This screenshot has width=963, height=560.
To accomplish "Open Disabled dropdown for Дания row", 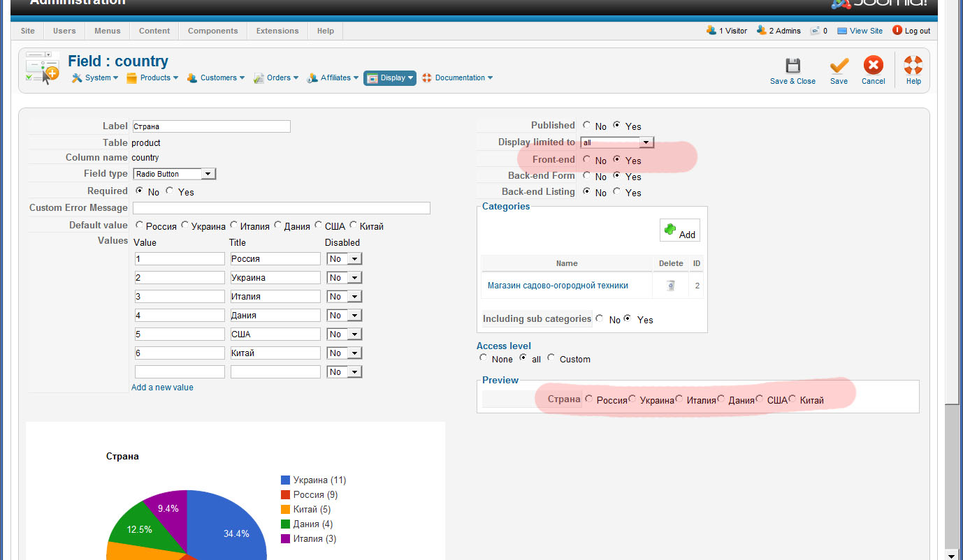I will tap(345, 316).
